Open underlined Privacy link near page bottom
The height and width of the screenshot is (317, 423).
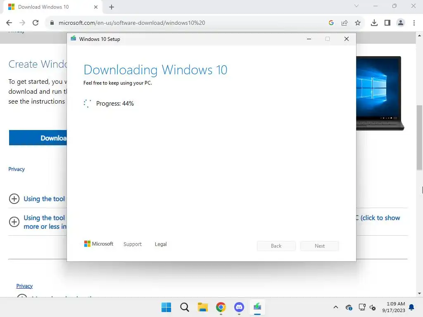24,286
